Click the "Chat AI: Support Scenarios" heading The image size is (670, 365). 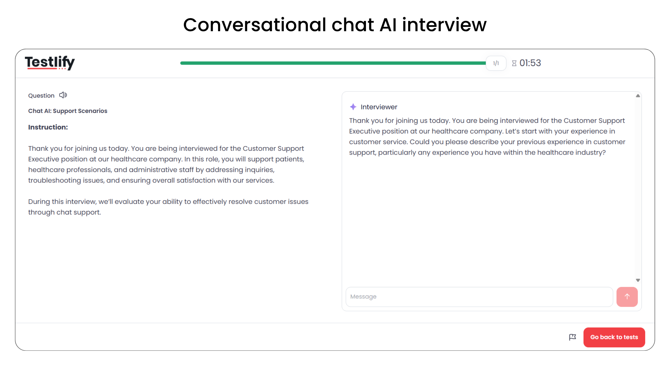click(x=68, y=111)
